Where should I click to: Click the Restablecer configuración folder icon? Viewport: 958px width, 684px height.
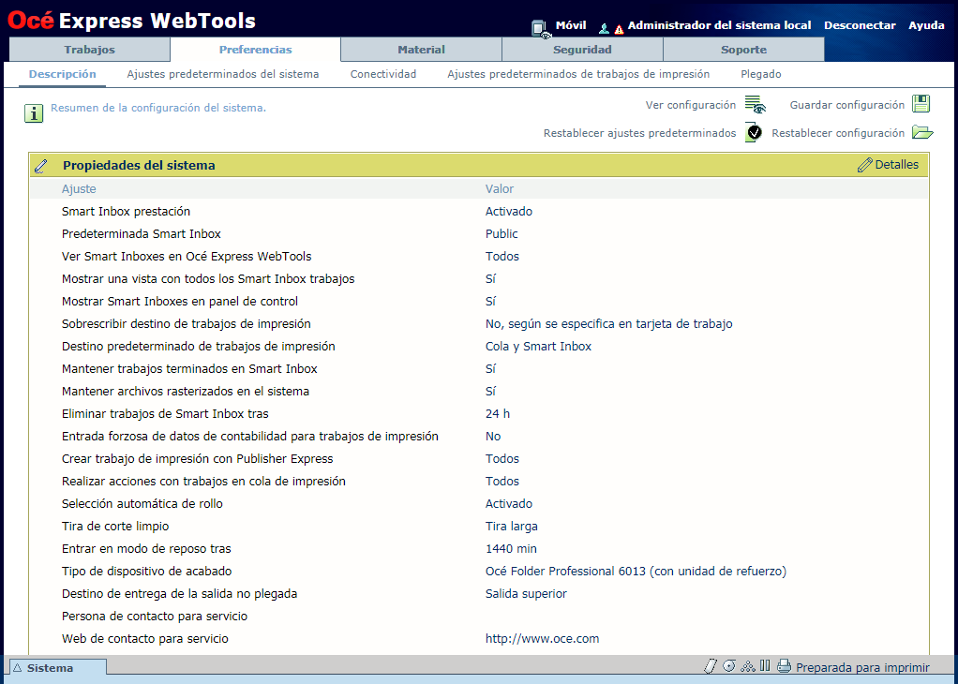click(x=922, y=132)
